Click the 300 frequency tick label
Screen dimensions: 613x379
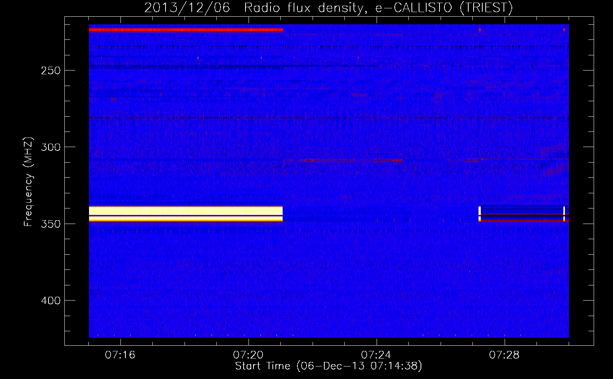(x=51, y=147)
